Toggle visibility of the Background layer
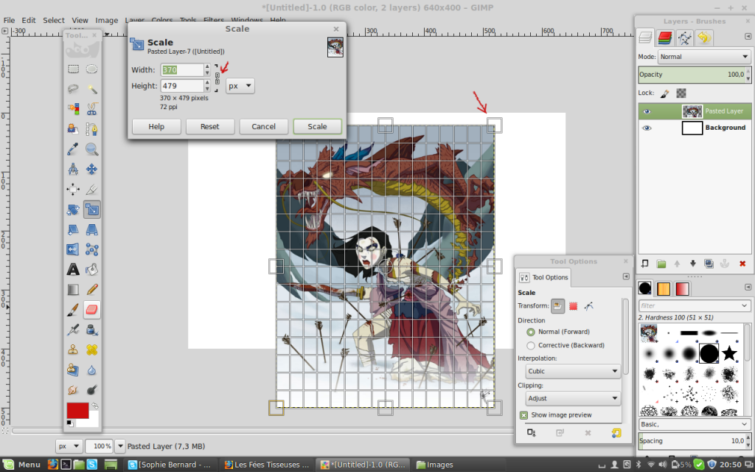The height and width of the screenshot is (472, 755). (647, 128)
